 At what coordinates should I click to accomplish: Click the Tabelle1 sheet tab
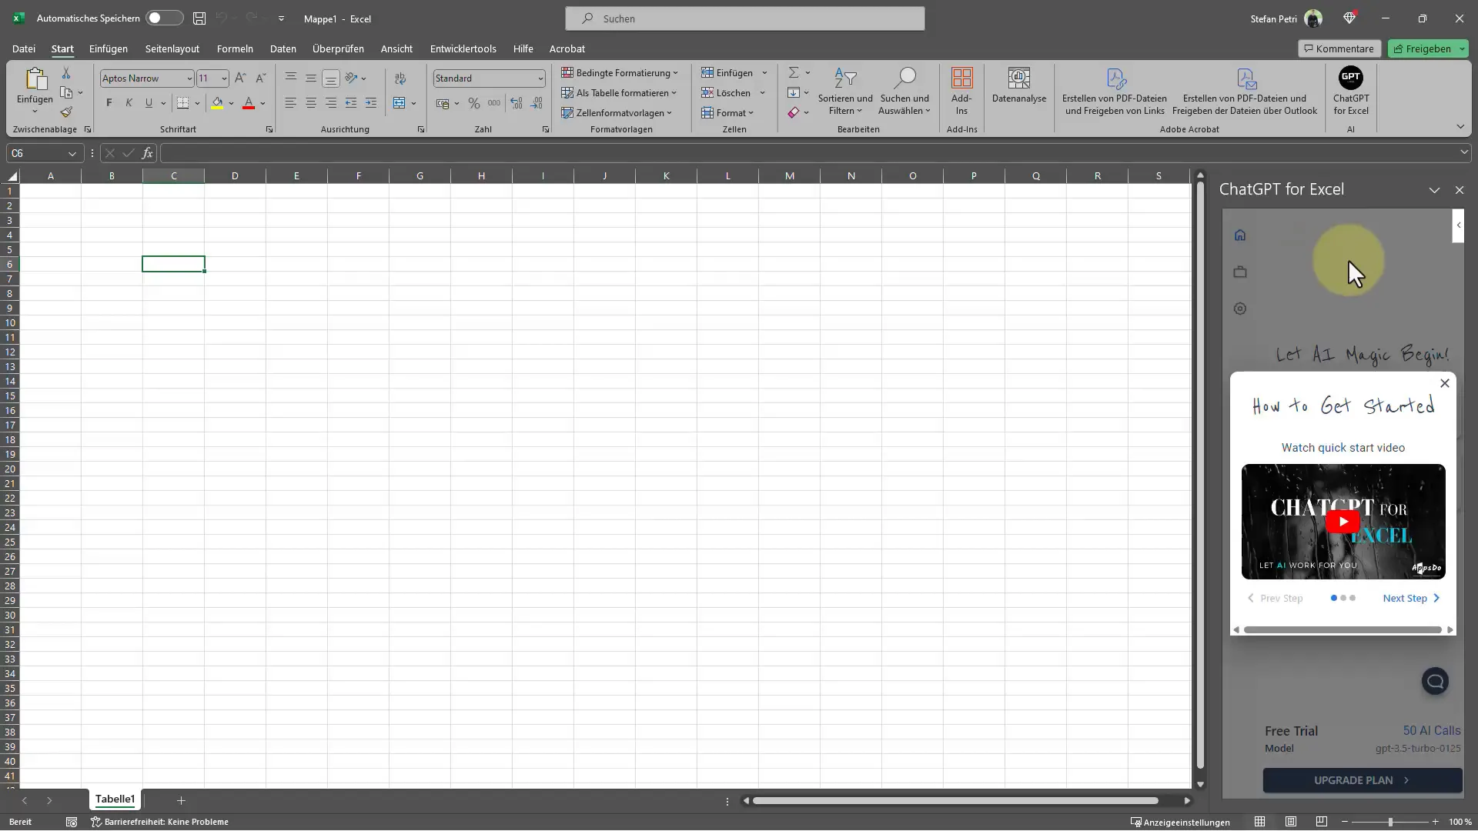(114, 799)
